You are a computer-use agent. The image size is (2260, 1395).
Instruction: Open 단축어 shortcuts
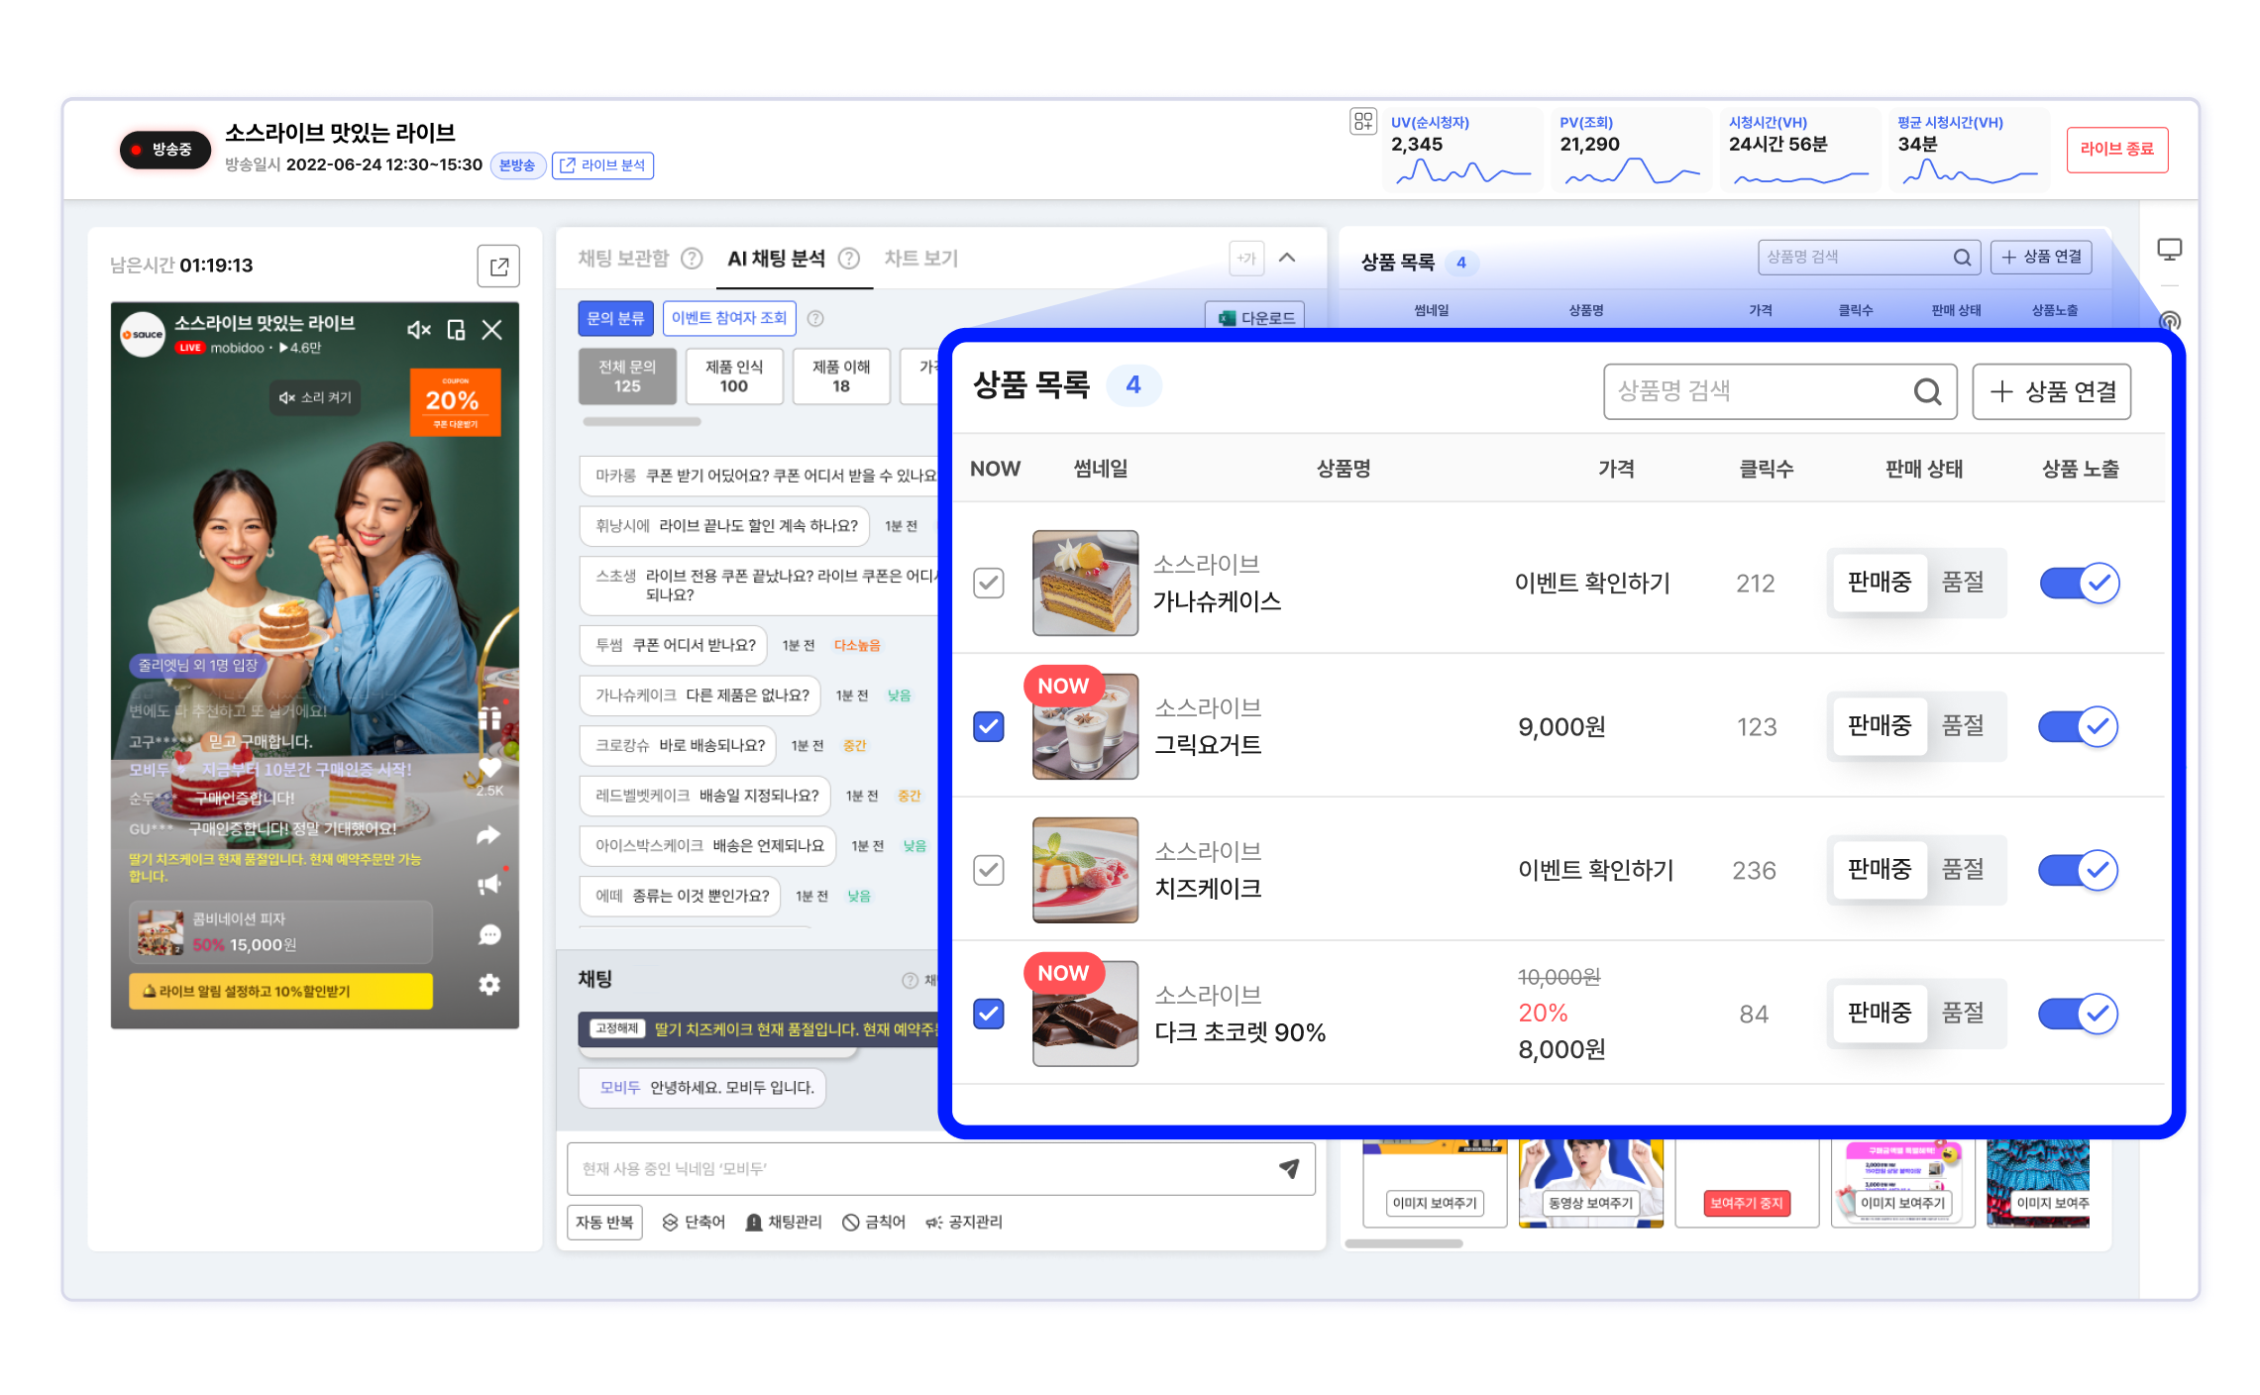[x=694, y=1222]
